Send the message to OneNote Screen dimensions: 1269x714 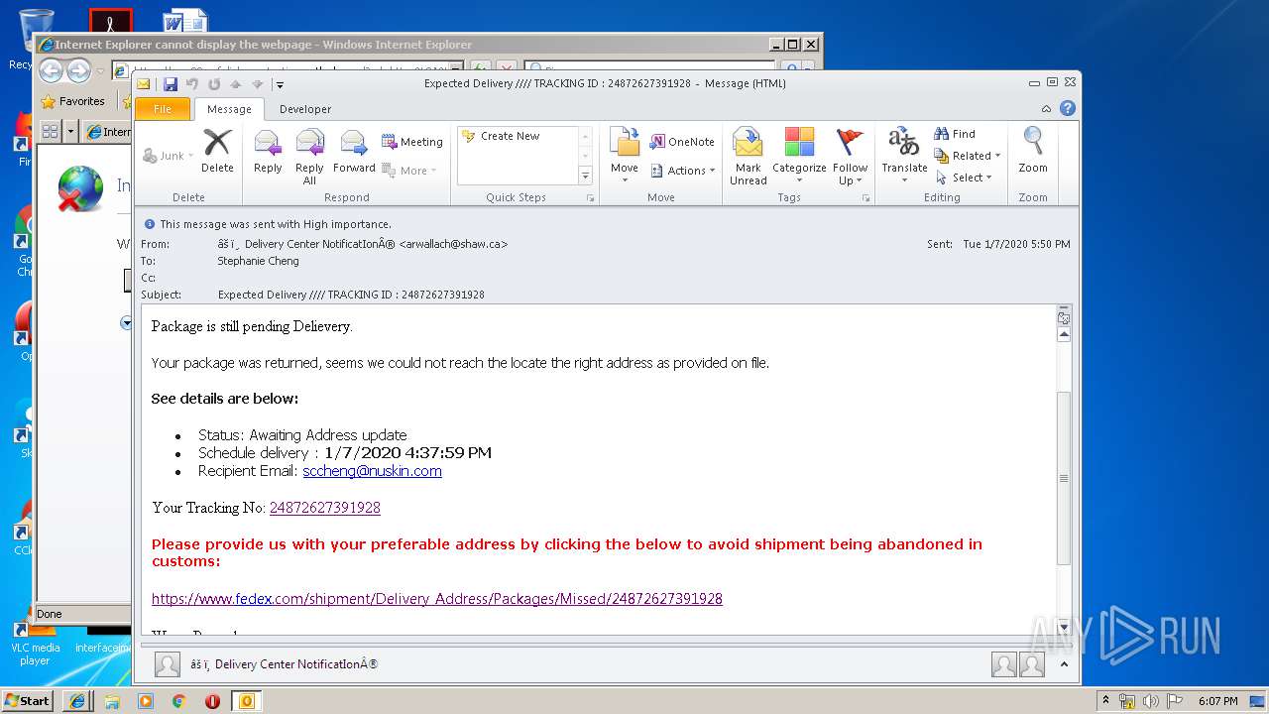click(682, 142)
